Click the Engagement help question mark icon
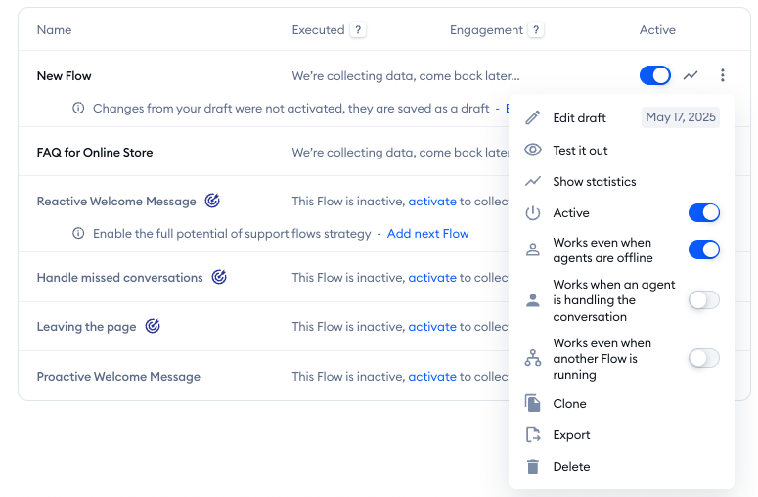The width and height of the screenshot is (758, 497). (536, 30)
